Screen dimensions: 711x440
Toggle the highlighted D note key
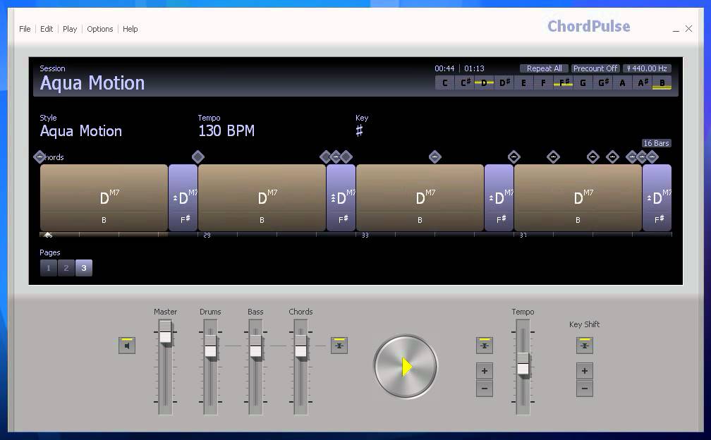click(x=485, y=83)
